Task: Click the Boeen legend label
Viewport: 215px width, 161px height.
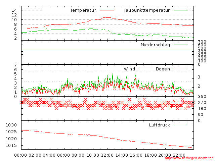Action: (x=163, y=69)
